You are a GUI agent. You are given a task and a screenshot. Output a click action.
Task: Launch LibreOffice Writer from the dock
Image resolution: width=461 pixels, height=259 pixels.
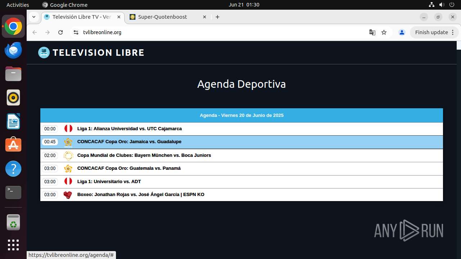click(x=13, y=121)
